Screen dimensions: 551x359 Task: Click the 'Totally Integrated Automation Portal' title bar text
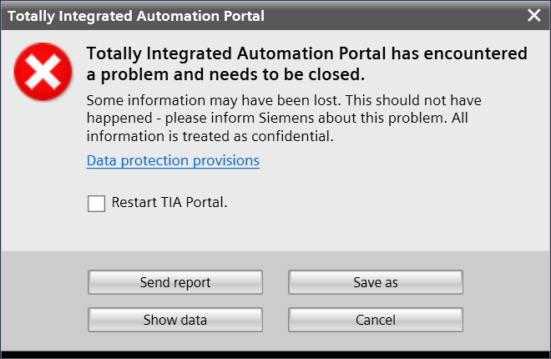click(x=136, y=15)
